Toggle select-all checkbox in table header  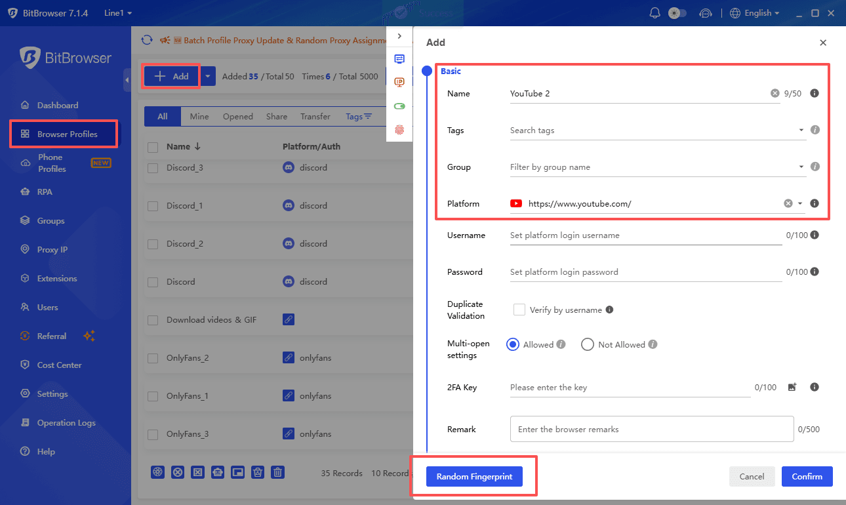point(153,148)
